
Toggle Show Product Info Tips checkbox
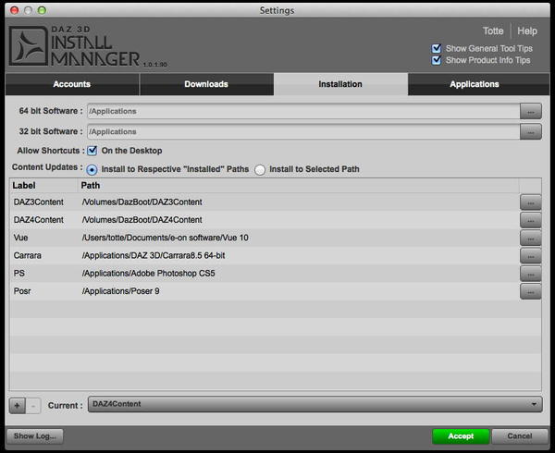pos(437,60)
